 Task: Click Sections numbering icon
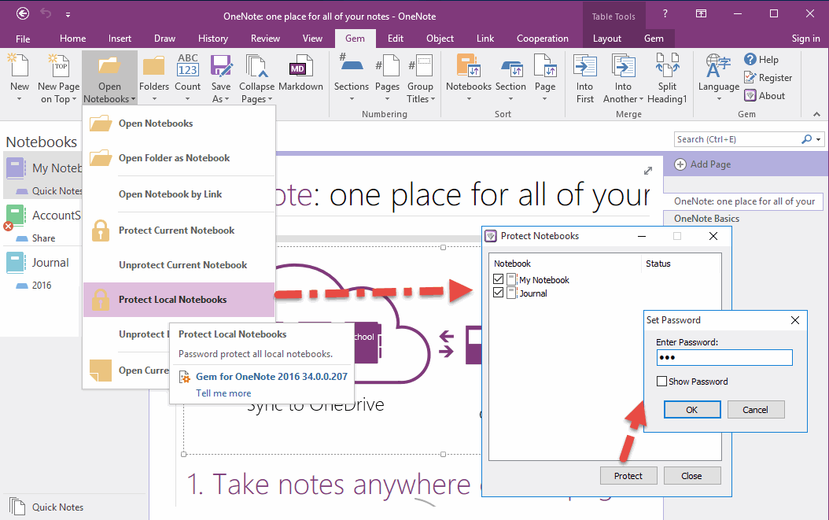[351, 65]
